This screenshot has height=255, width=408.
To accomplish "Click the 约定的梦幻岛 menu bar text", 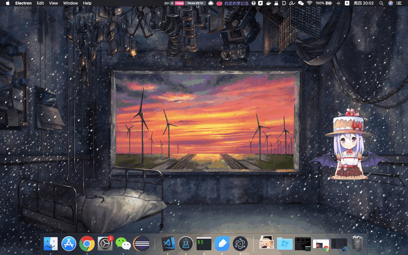I will click(236, 3).
